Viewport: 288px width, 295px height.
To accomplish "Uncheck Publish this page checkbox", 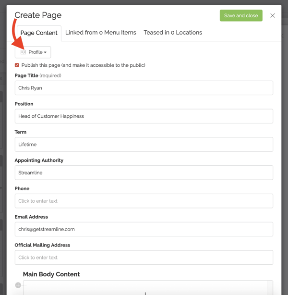I will (x=17, y=65).
